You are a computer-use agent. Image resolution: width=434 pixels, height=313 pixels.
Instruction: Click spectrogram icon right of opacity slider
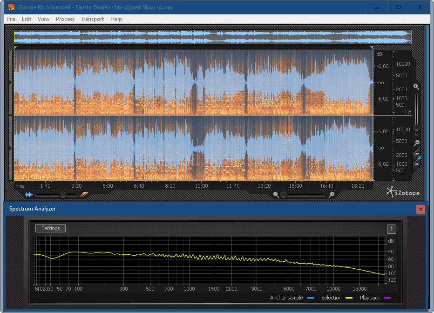[84, 195]
